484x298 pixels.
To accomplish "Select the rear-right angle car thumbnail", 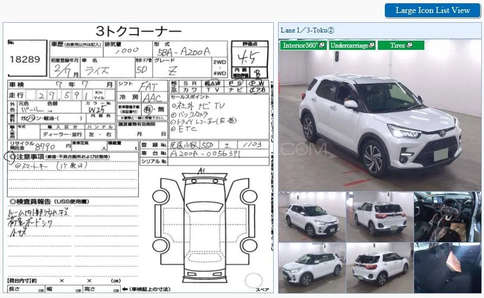I will coord(380,268).
